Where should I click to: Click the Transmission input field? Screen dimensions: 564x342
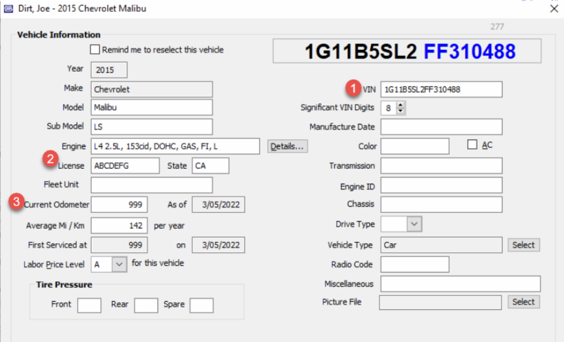coord(441,165)
